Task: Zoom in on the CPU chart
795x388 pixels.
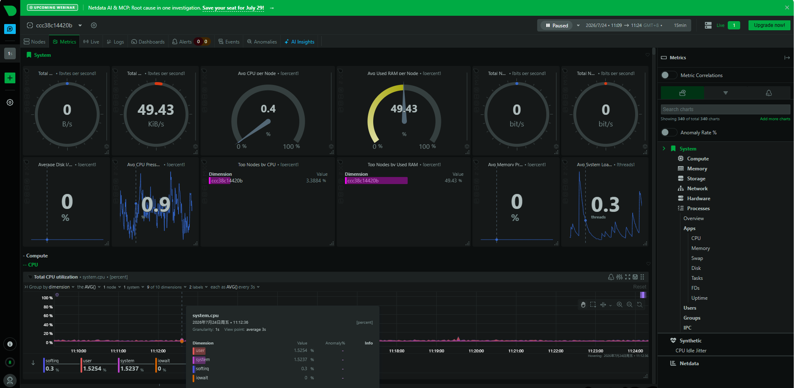Action: [619, 305]
